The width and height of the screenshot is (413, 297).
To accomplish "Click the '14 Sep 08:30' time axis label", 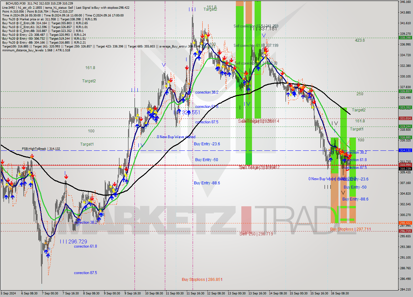I will 278,293.
